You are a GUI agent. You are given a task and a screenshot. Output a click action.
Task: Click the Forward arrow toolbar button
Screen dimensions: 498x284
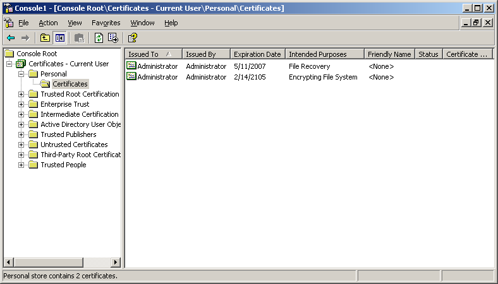(x=25, y=38)
